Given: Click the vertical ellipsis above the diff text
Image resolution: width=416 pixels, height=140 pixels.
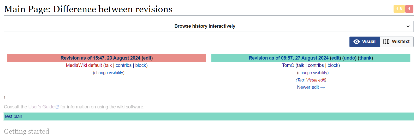Looking at the screenshot, I should tap(5, 98).
